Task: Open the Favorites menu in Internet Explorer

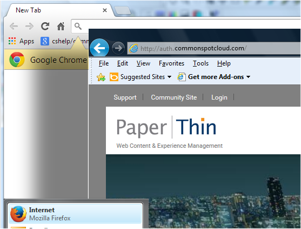Action: coord(171,63)
